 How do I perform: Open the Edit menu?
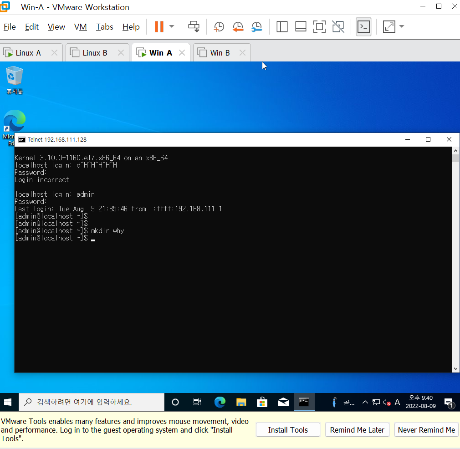(x=32, y=27)
